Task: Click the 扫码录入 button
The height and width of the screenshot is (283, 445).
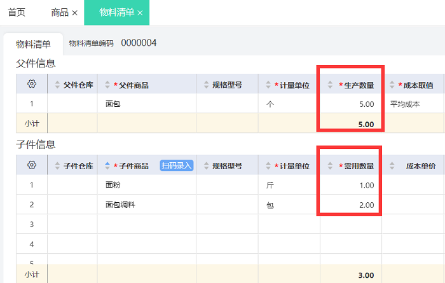Action: click(177, 165)
